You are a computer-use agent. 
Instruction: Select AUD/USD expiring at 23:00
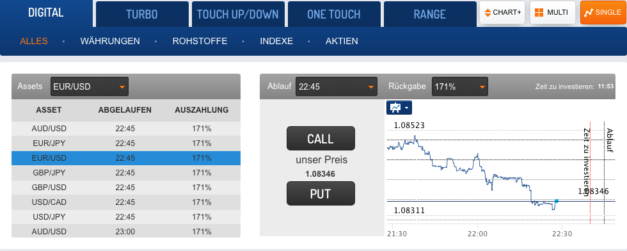(126, 231)
